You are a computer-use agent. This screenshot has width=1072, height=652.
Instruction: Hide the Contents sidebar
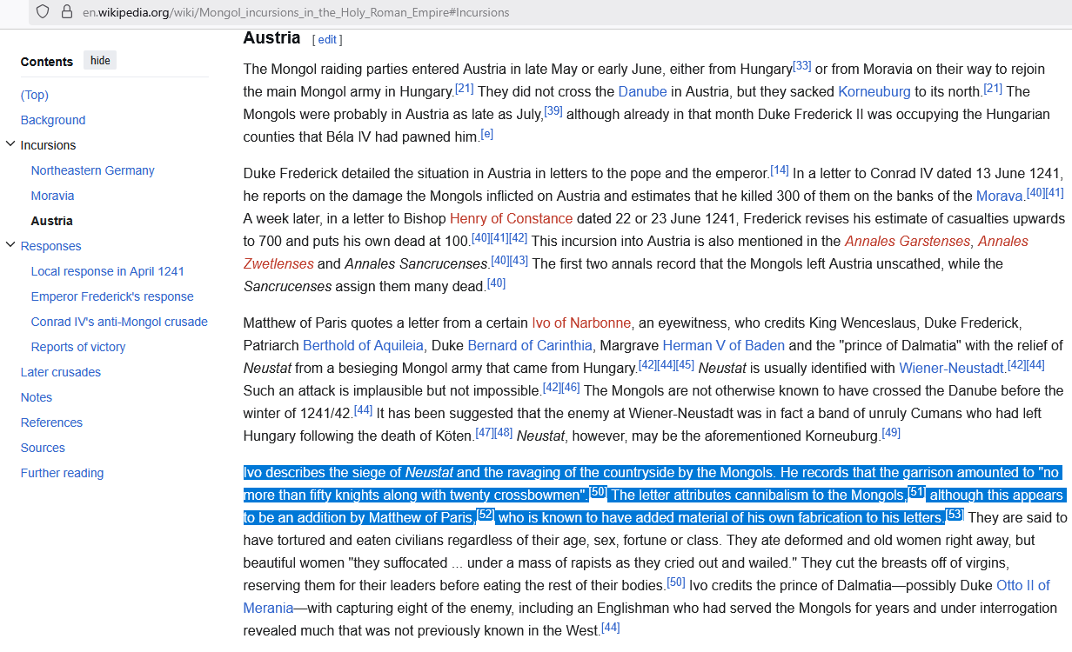[100, 61]
